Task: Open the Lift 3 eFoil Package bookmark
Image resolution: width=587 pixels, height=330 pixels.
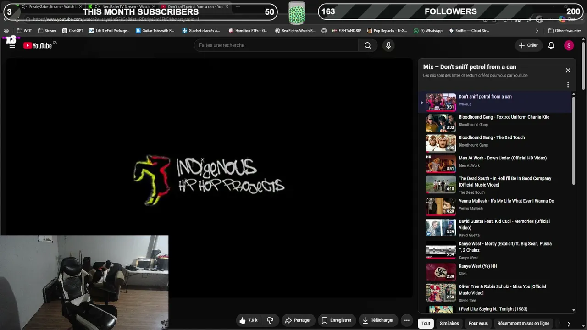Action: (110, 31)
